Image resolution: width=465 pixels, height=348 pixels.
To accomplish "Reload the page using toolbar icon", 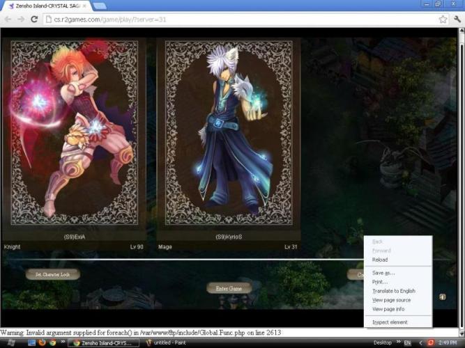I will pos(34,19).
